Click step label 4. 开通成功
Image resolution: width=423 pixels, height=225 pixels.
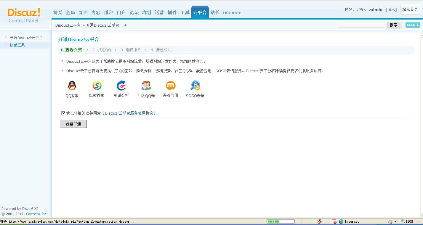pos(161,50)
